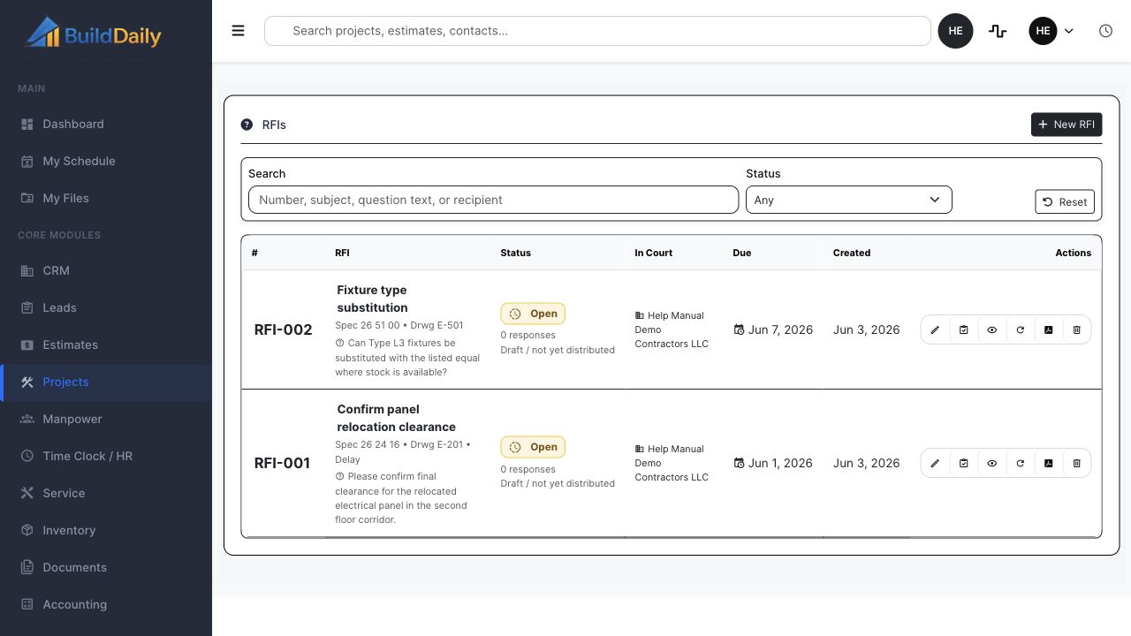Focus the RFI search field
This screenshot has width=1131, height=636.
(x=493, y=200)
